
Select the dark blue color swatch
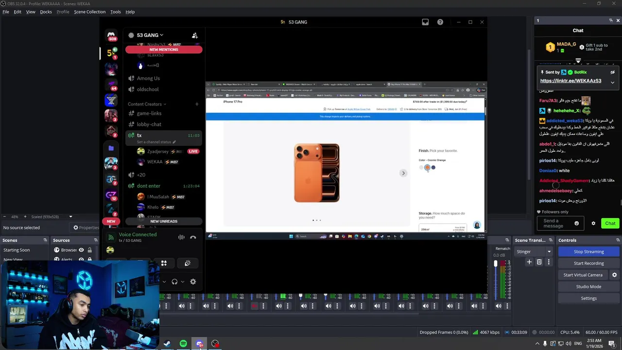[433, 168]
